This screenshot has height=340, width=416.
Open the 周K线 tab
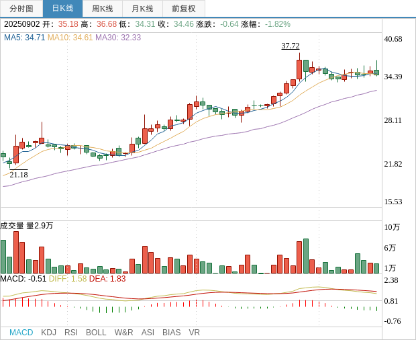[x=103, y=9]
